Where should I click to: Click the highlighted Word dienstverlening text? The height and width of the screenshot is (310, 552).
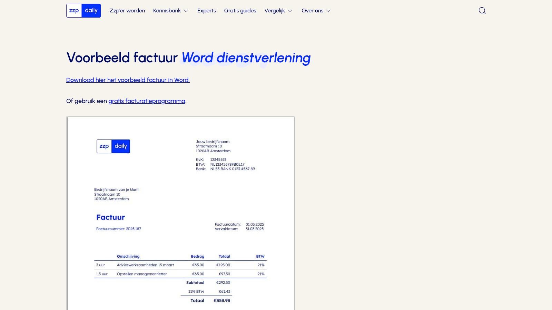point(246,58)
